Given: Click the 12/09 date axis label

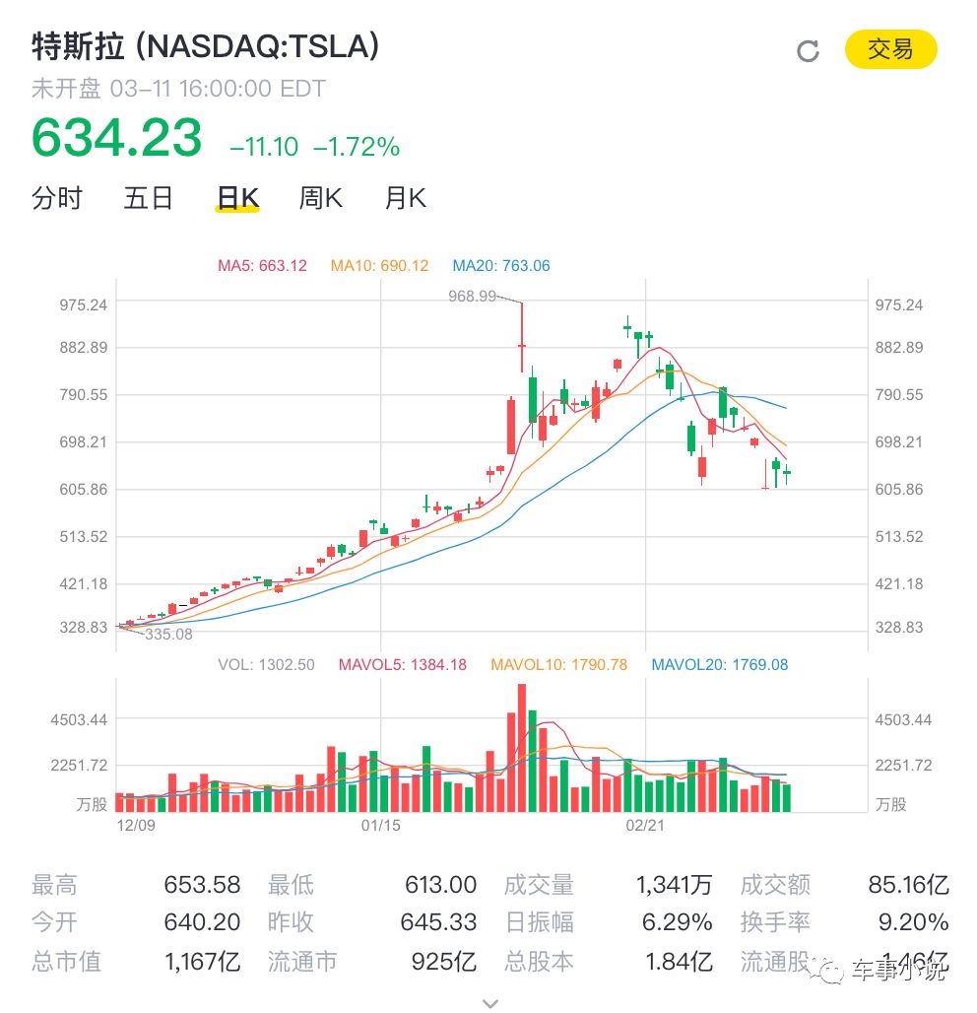Looking at the screenshot, I should [136, 825].
